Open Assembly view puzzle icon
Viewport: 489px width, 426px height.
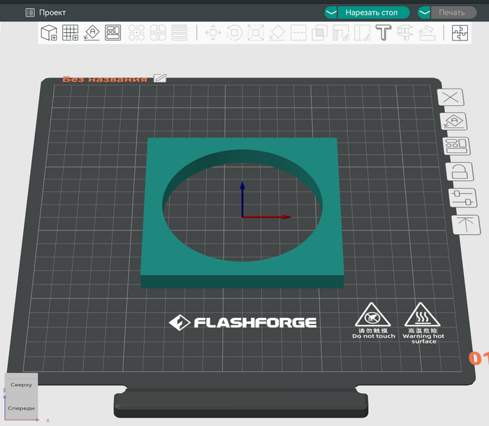460,33
